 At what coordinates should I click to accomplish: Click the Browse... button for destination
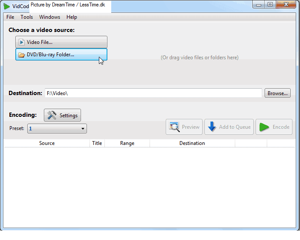[277, 93]
